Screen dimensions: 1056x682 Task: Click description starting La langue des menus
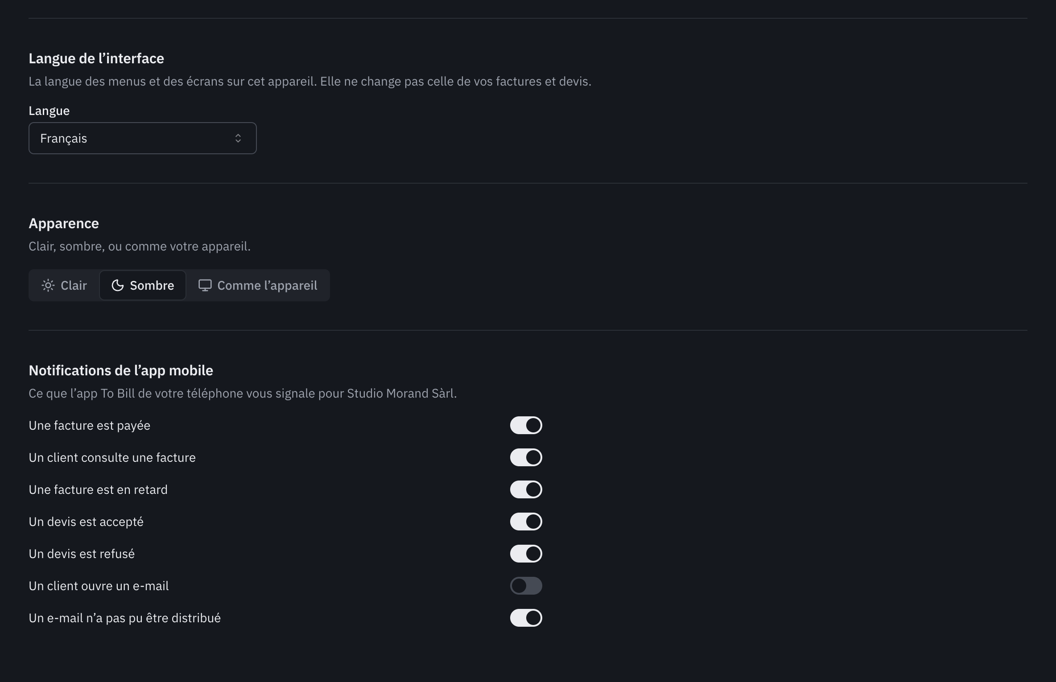pos(310,82)
